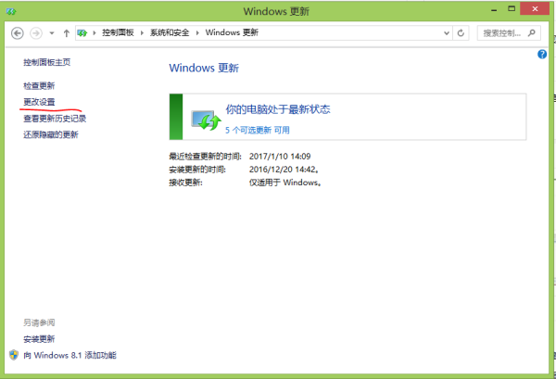Click 还原隐藏的更新 link

(50, 134)
